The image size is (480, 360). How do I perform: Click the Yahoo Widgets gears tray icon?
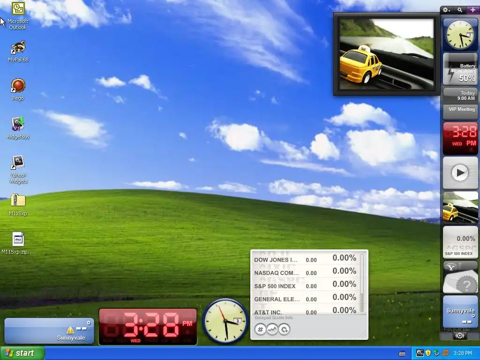click(420, 353)
